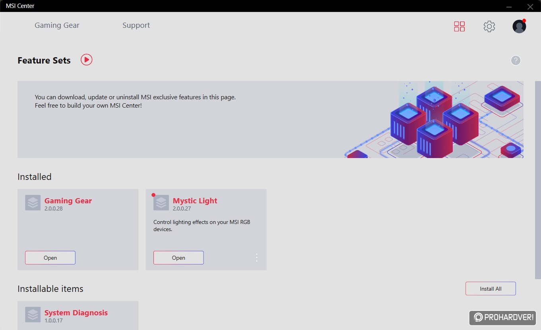Viewport: 541px width, 330px height.
Task: Open the Mystic Light feature
Action: click(x=178, y=258)
